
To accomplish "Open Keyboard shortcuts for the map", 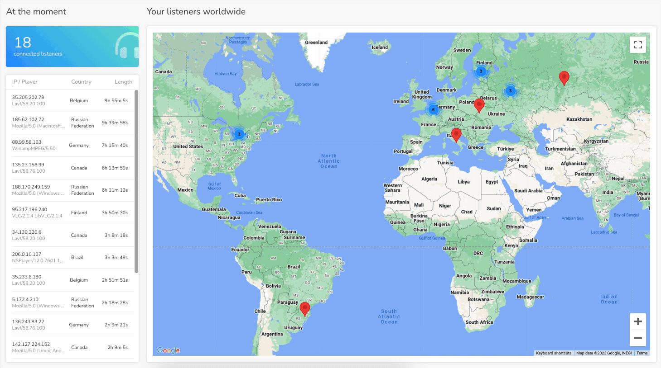I will pos(553,353).
